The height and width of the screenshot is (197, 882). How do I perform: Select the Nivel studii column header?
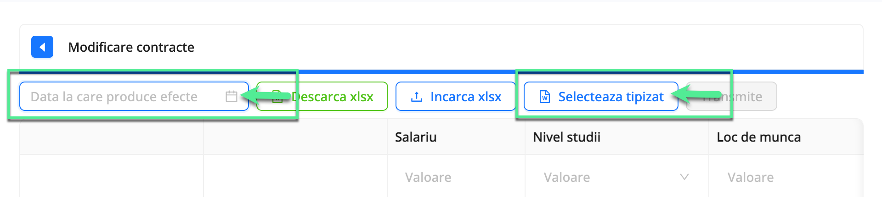[x=566, y=137]
